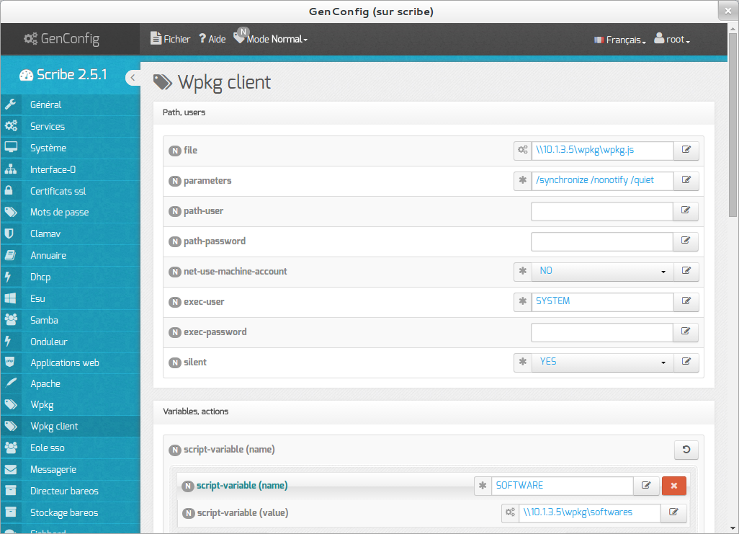Screen dimensions: 739x534
Task: Open the root user dropdown
Action: [672, 39]
